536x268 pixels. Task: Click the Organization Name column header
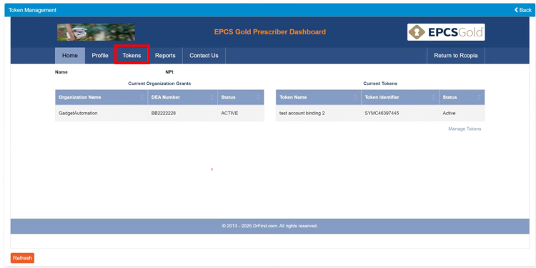pyautogui.click(x=101, y=97)
